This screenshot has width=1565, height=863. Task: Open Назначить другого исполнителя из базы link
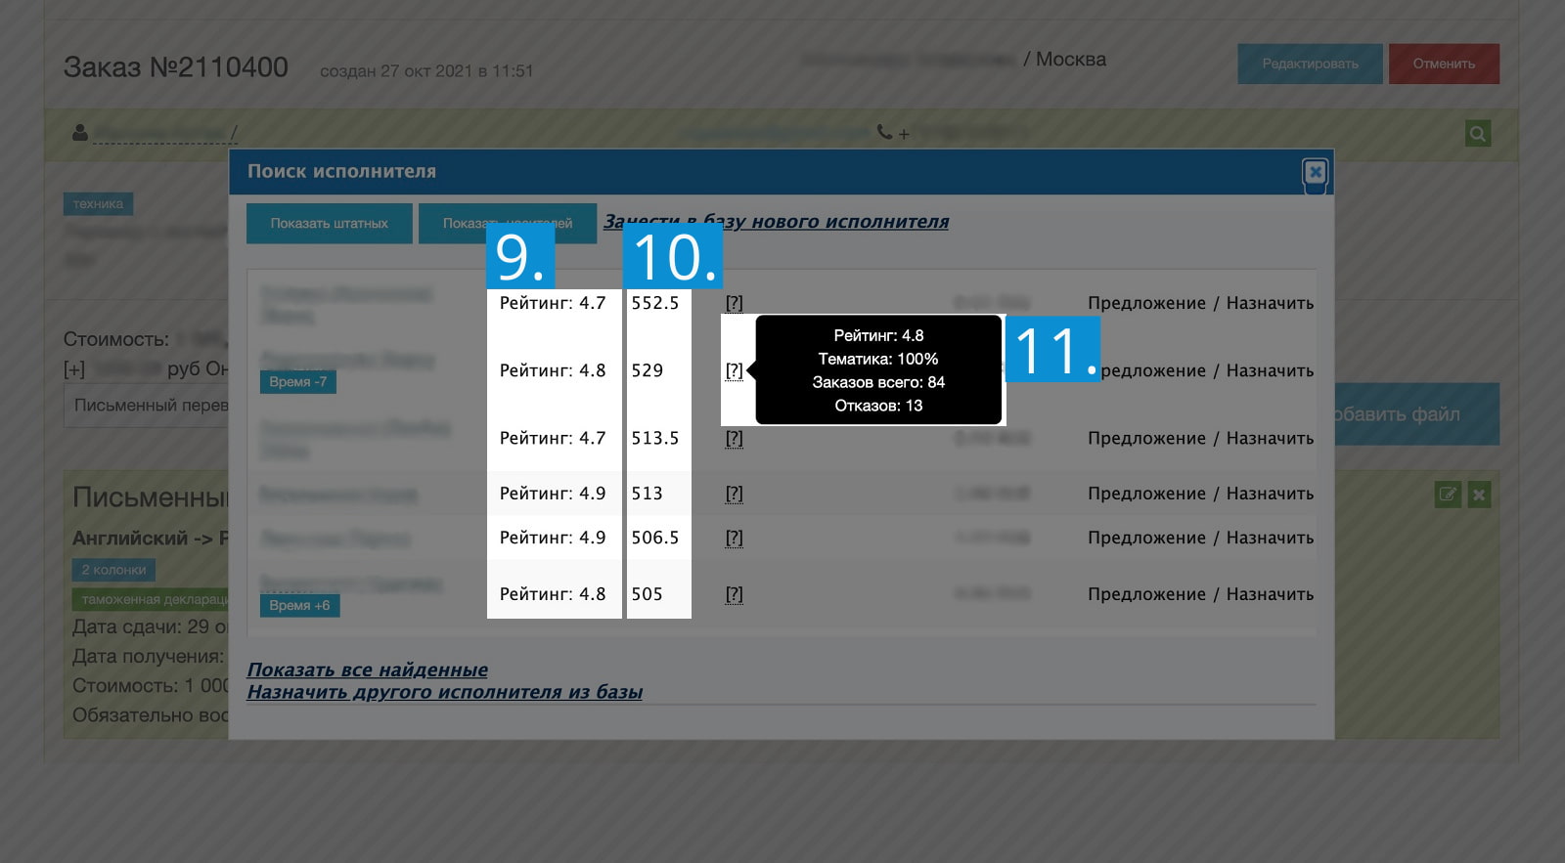point(444,692)
